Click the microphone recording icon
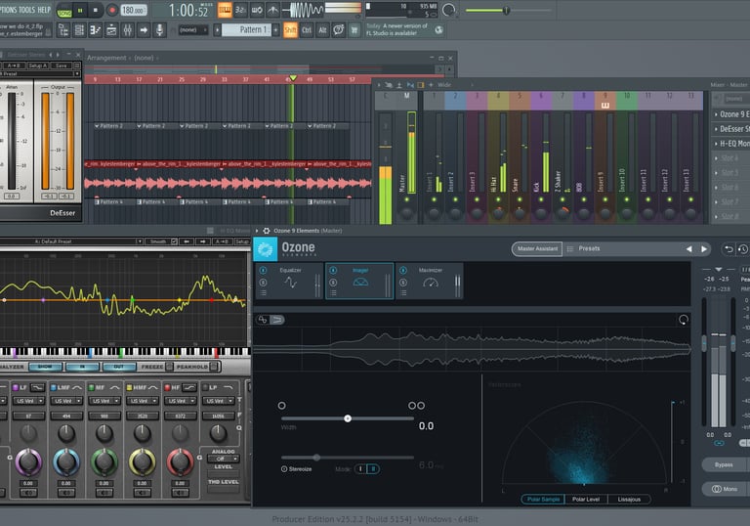This screenshot has height=526, width=750. pyautogui.click(x=160, y=30)
